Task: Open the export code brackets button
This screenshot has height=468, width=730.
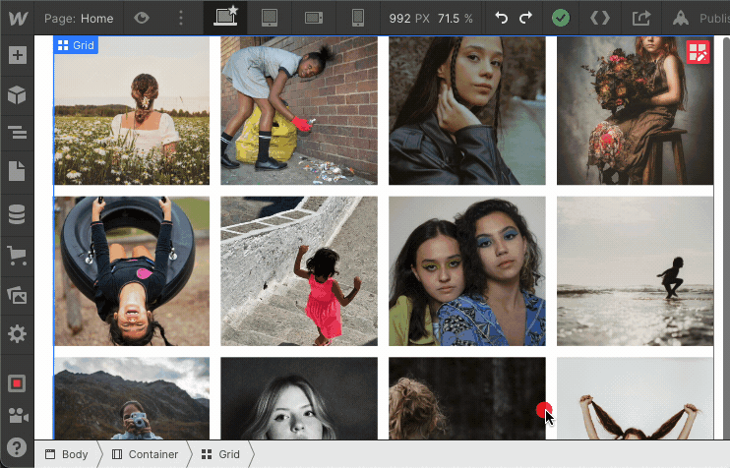Action: [x=599, y=18]
